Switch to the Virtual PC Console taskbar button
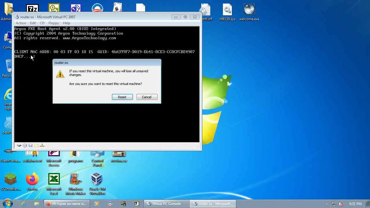The height and width of the screenshot is (208, 370). 167,204
